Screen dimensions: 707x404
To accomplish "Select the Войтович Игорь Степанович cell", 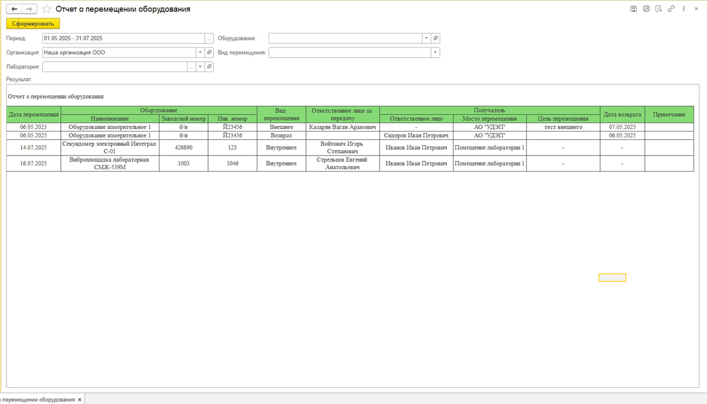I will click(342, 147).
